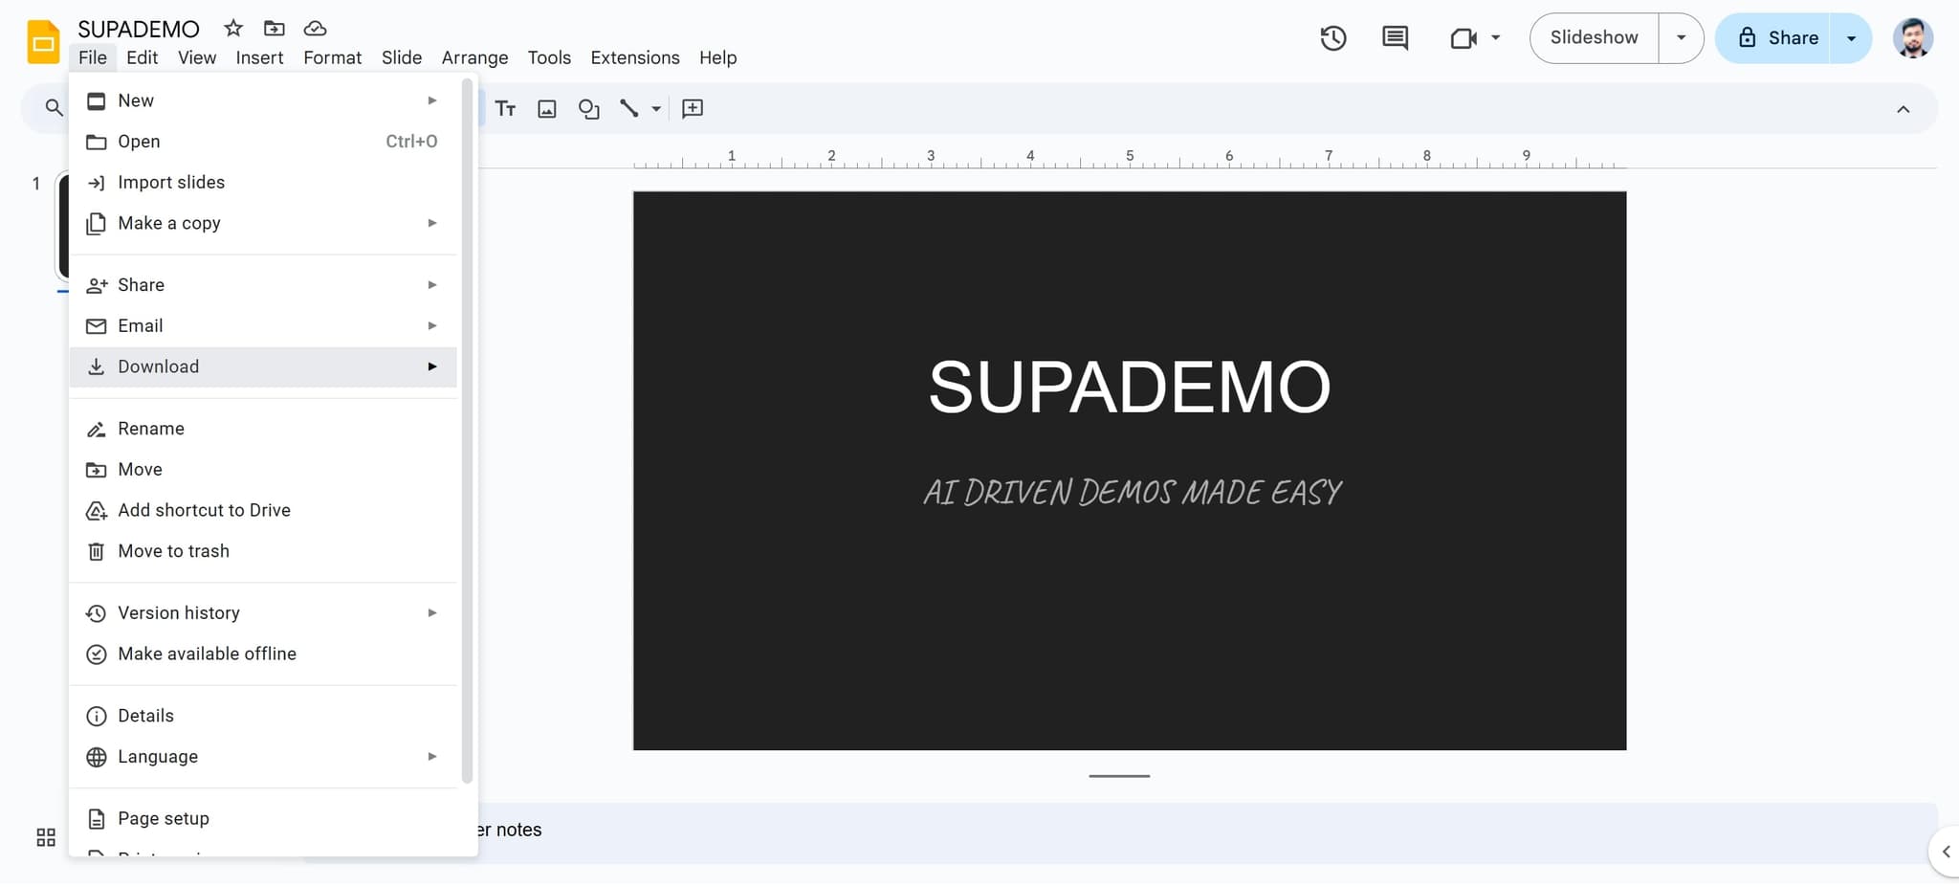Image resolution: width=1959 pixels, height=887 pixels.
Task: Star the SUPADEMO presentation
Action: coord(233,29)
